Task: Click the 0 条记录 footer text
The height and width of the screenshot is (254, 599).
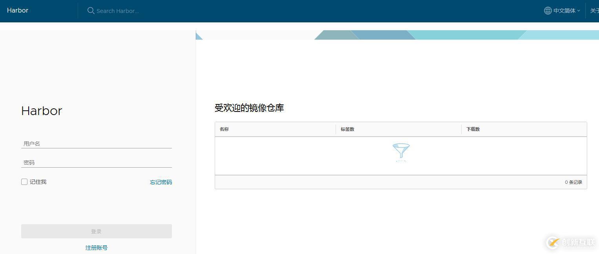Action: coord(573,182)
